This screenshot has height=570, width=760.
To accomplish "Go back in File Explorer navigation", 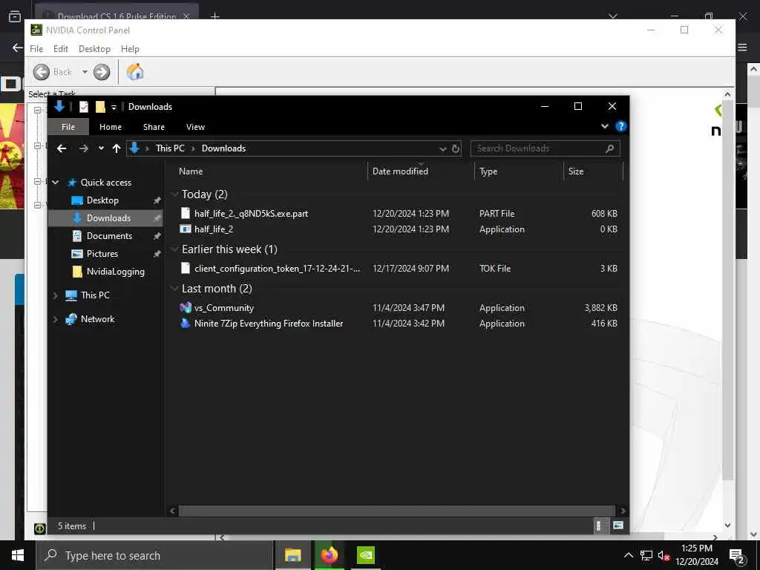I will coord(62,148).
